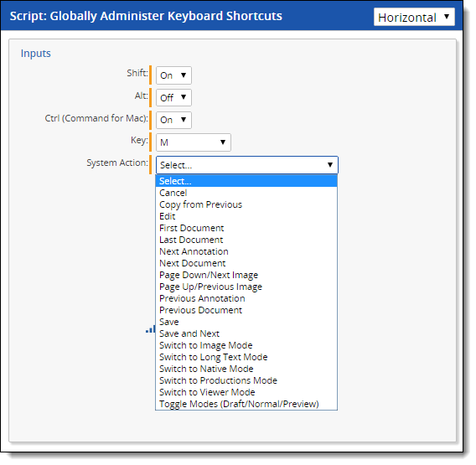The height and width of the screenshot is (465, 476).
Task: Choose the Save and Next option
Action: click(246, 333)
